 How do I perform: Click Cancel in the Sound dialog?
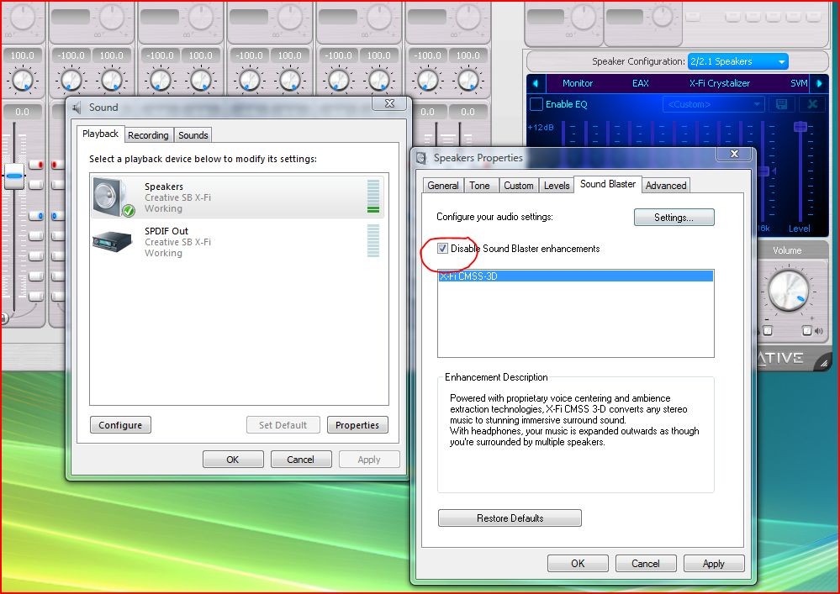click(300, 459)
